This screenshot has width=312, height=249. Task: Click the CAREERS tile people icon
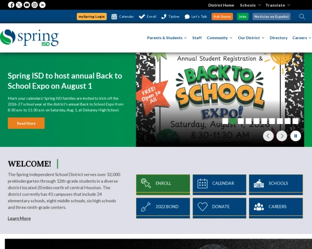coord(258,206)
